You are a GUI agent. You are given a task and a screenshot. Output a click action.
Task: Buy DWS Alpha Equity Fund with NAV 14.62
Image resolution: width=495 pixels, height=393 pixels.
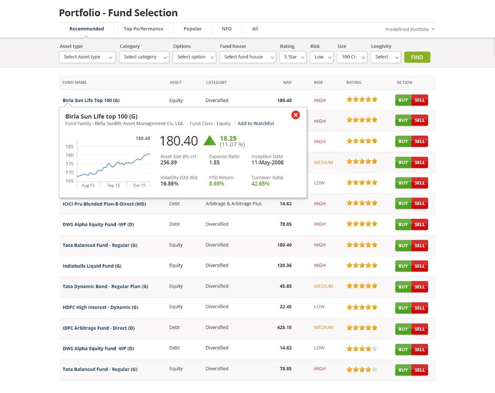403,349
